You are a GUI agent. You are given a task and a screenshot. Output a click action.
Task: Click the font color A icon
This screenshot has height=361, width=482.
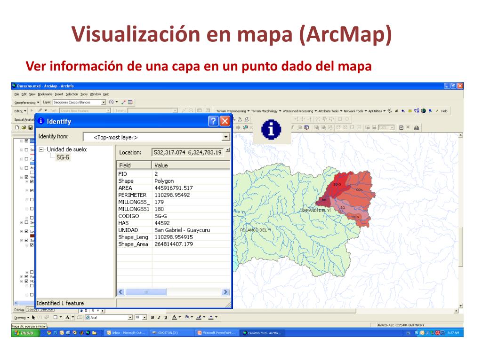(174, 317)
